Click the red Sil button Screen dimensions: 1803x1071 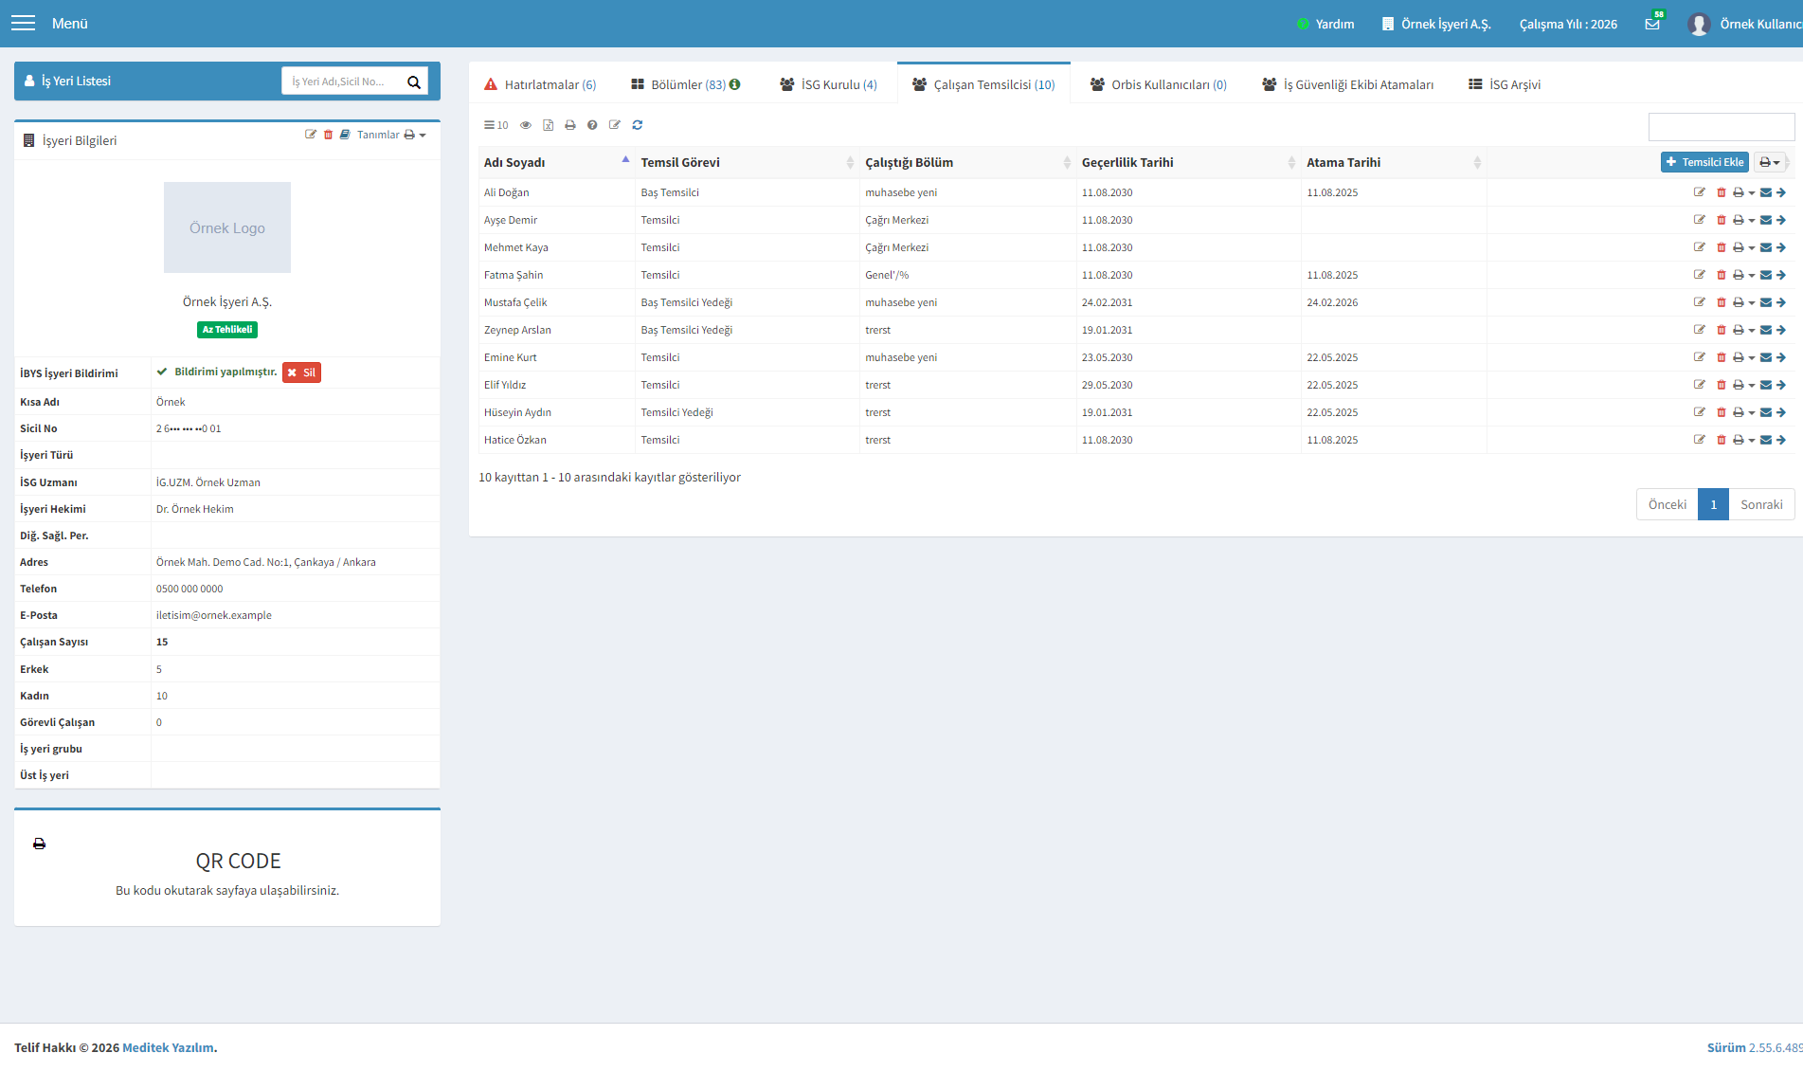pyautogui.click(x=301, y=372)
